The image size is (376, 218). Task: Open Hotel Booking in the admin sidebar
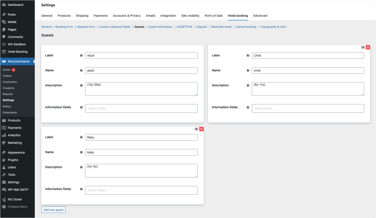(17, 52)
